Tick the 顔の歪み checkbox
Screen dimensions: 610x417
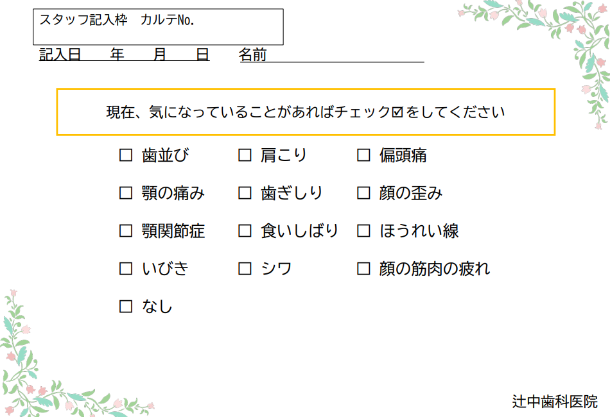click(363, 193)
